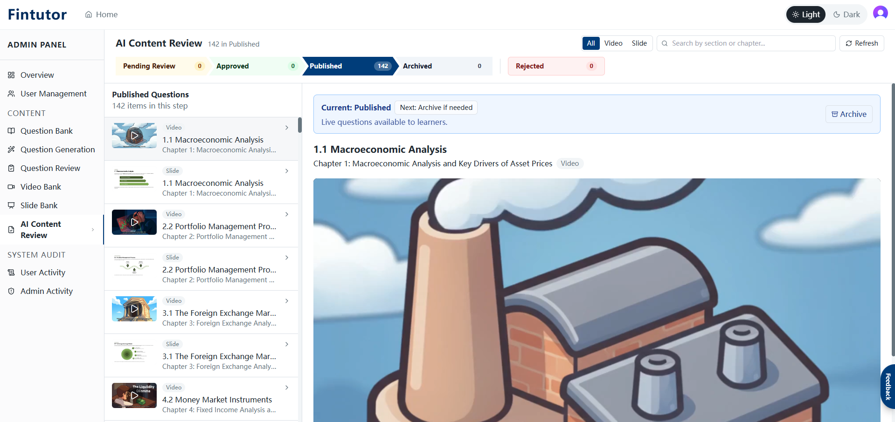Click the moon icon in Dark mode button
Screen dimensions: 895x422
pos(837,14)
